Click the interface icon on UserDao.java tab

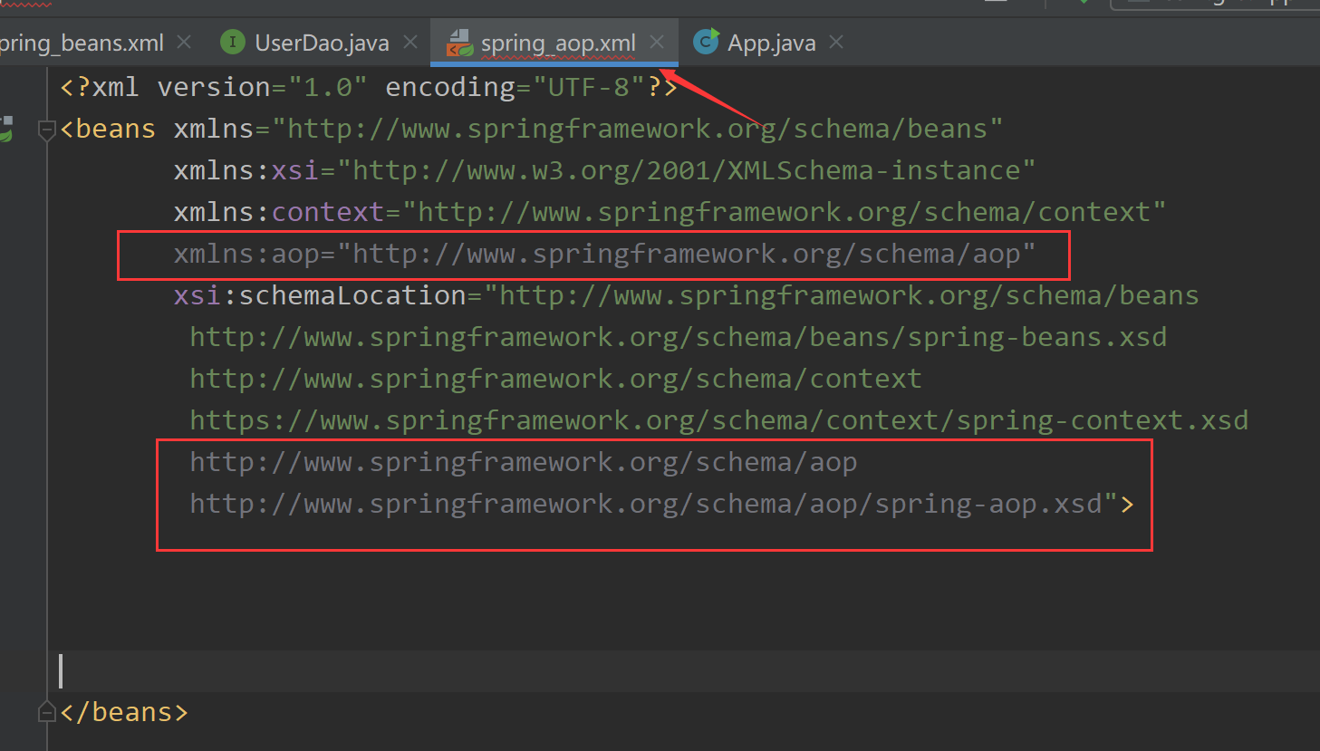232,42
